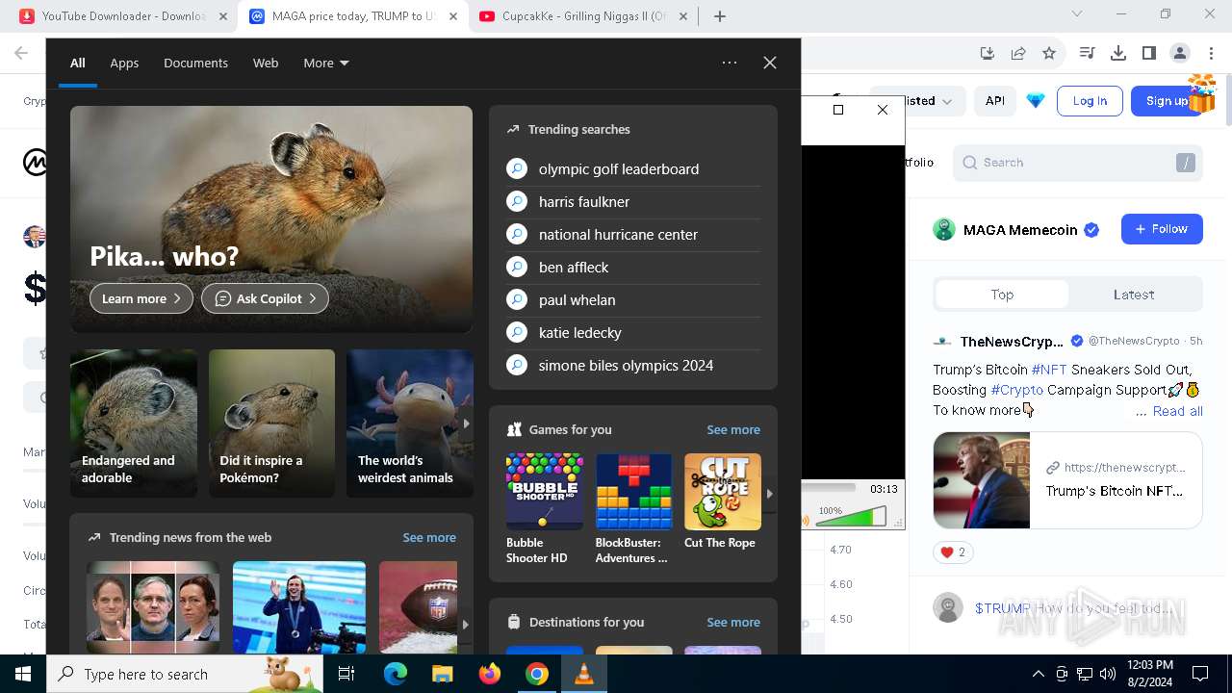
Task: Search trending ben affleck
Action: pos(633,267)
